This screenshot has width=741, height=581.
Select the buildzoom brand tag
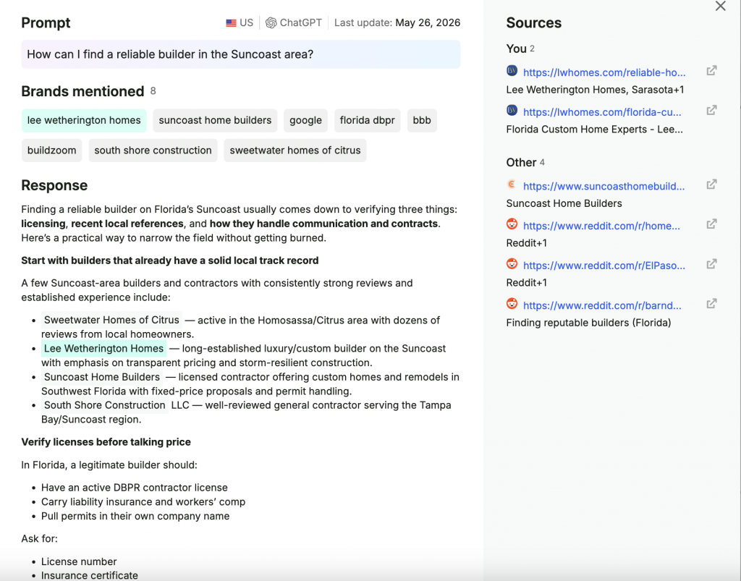point(51,150)
